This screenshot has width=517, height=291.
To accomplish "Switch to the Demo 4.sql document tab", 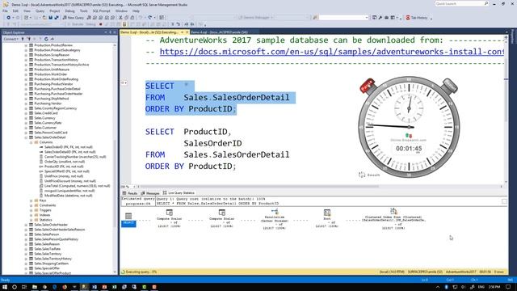I will (x=219, y=32).
